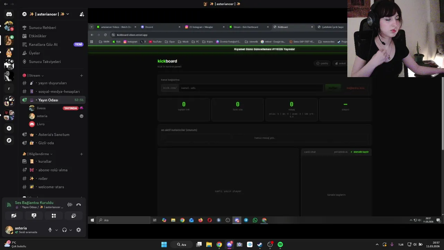Open YouTube bookmark in bookmarks bar

[155, 42]
